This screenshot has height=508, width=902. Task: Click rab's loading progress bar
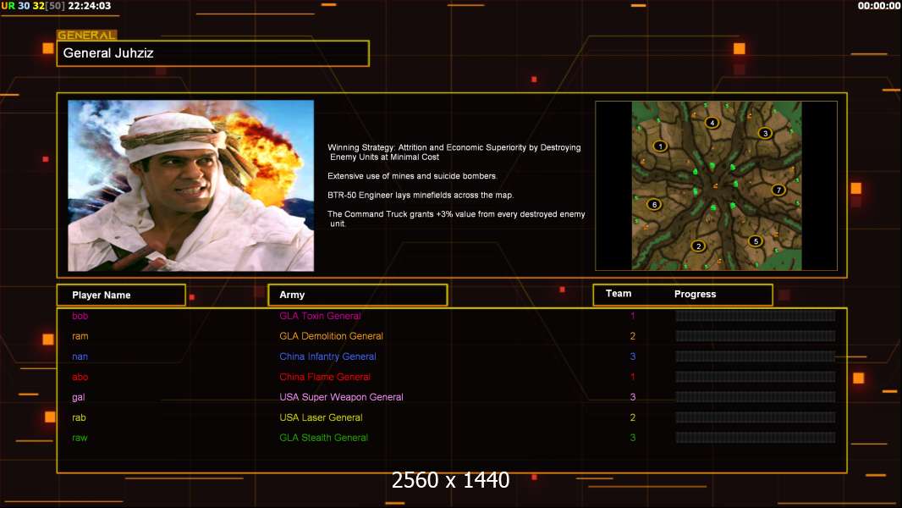click(x=756, y=417)
